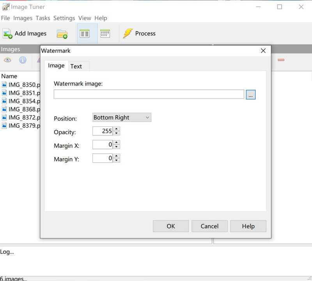Viewport: 312px width, 281px height.
Task: Select the IMG_8351 file in the list
Action: (21, 93)
